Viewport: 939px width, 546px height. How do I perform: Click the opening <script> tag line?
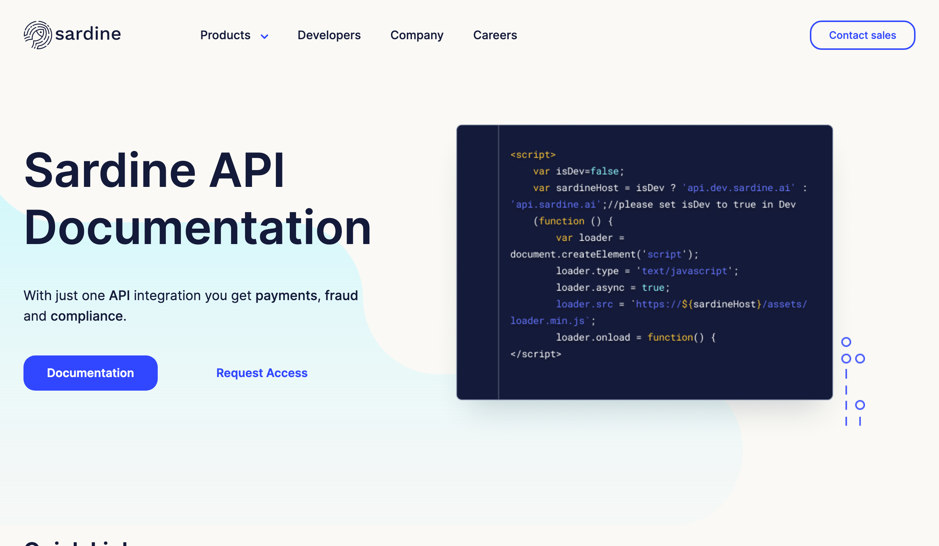point(533,155)
